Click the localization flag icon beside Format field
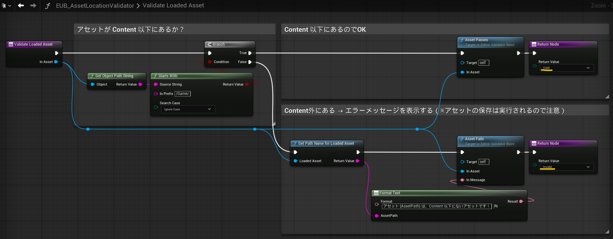Viewport: 613px width, 239px height. (x=496, y=206)
